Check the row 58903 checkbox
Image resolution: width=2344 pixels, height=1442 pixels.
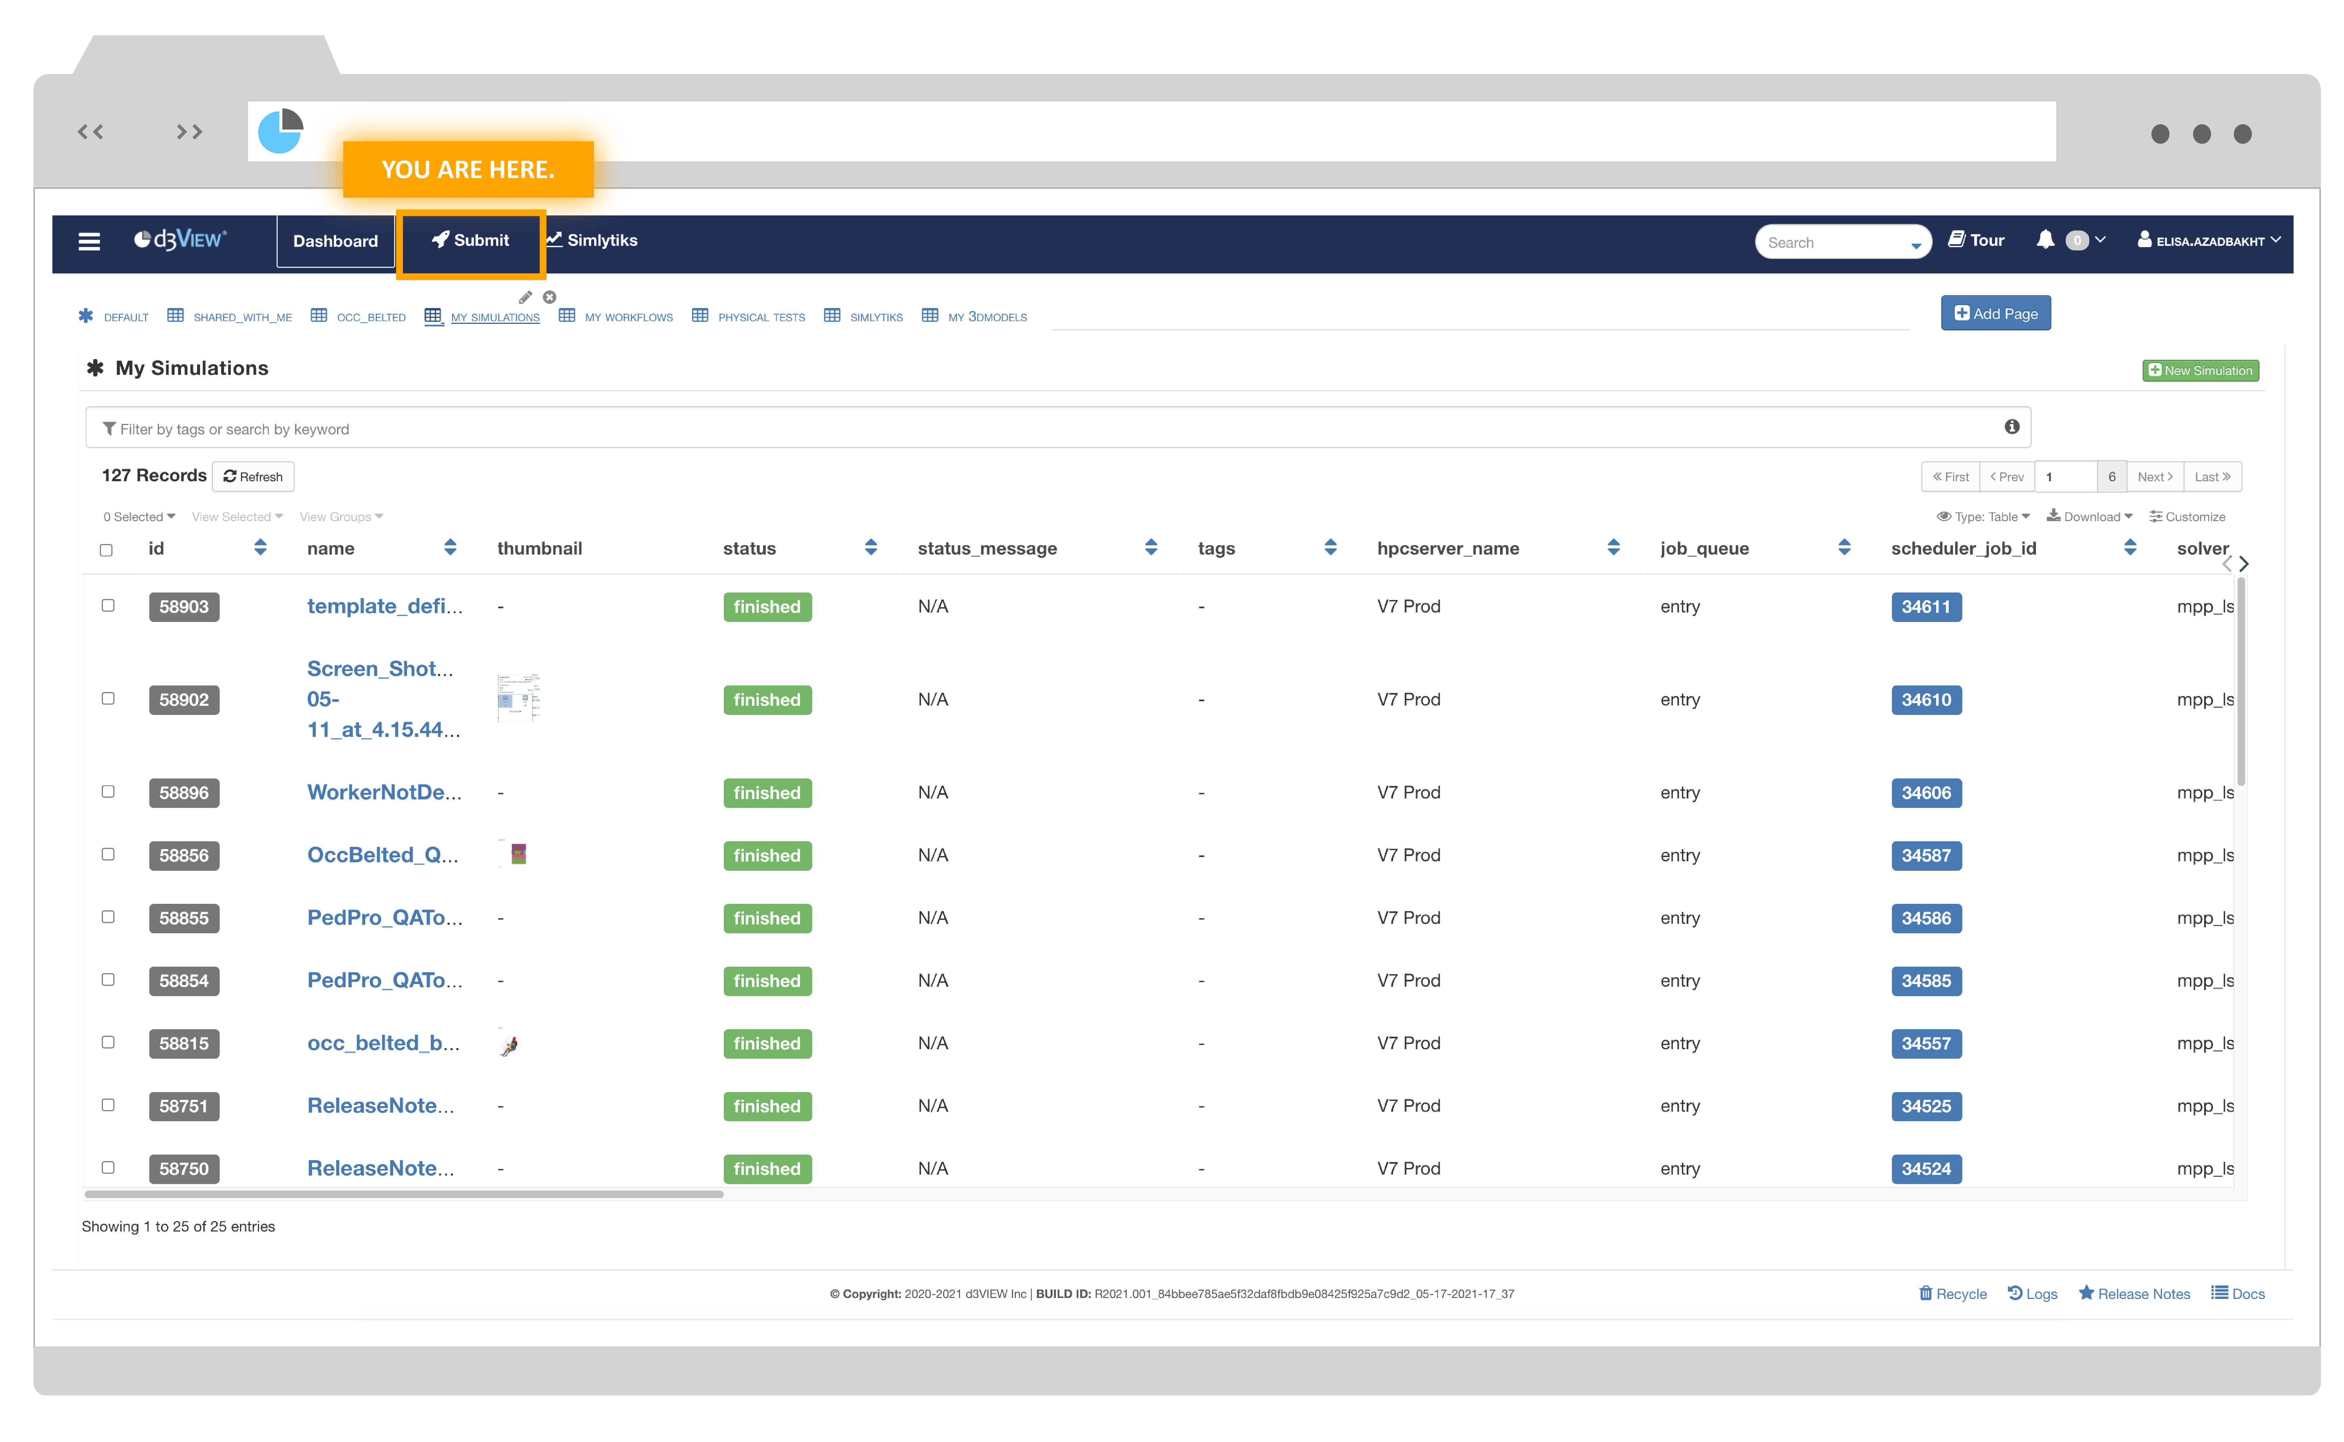108,606
